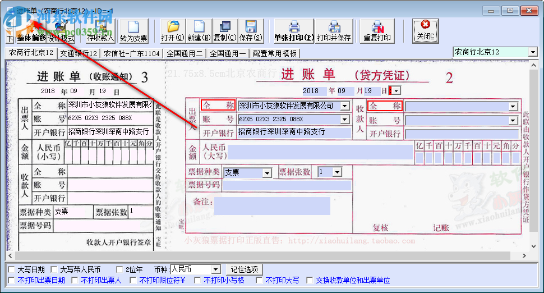Select the 农商行北京12 tab
544x293 pixels.
[x=31, y=53]
